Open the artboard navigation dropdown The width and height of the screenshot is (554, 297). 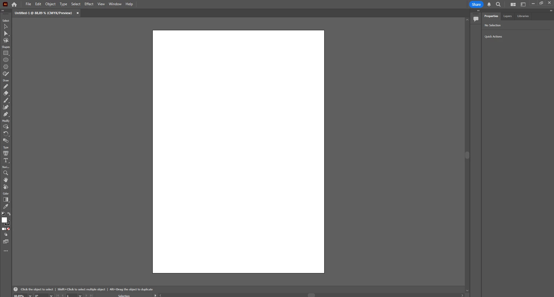click(x=80, y=296)
